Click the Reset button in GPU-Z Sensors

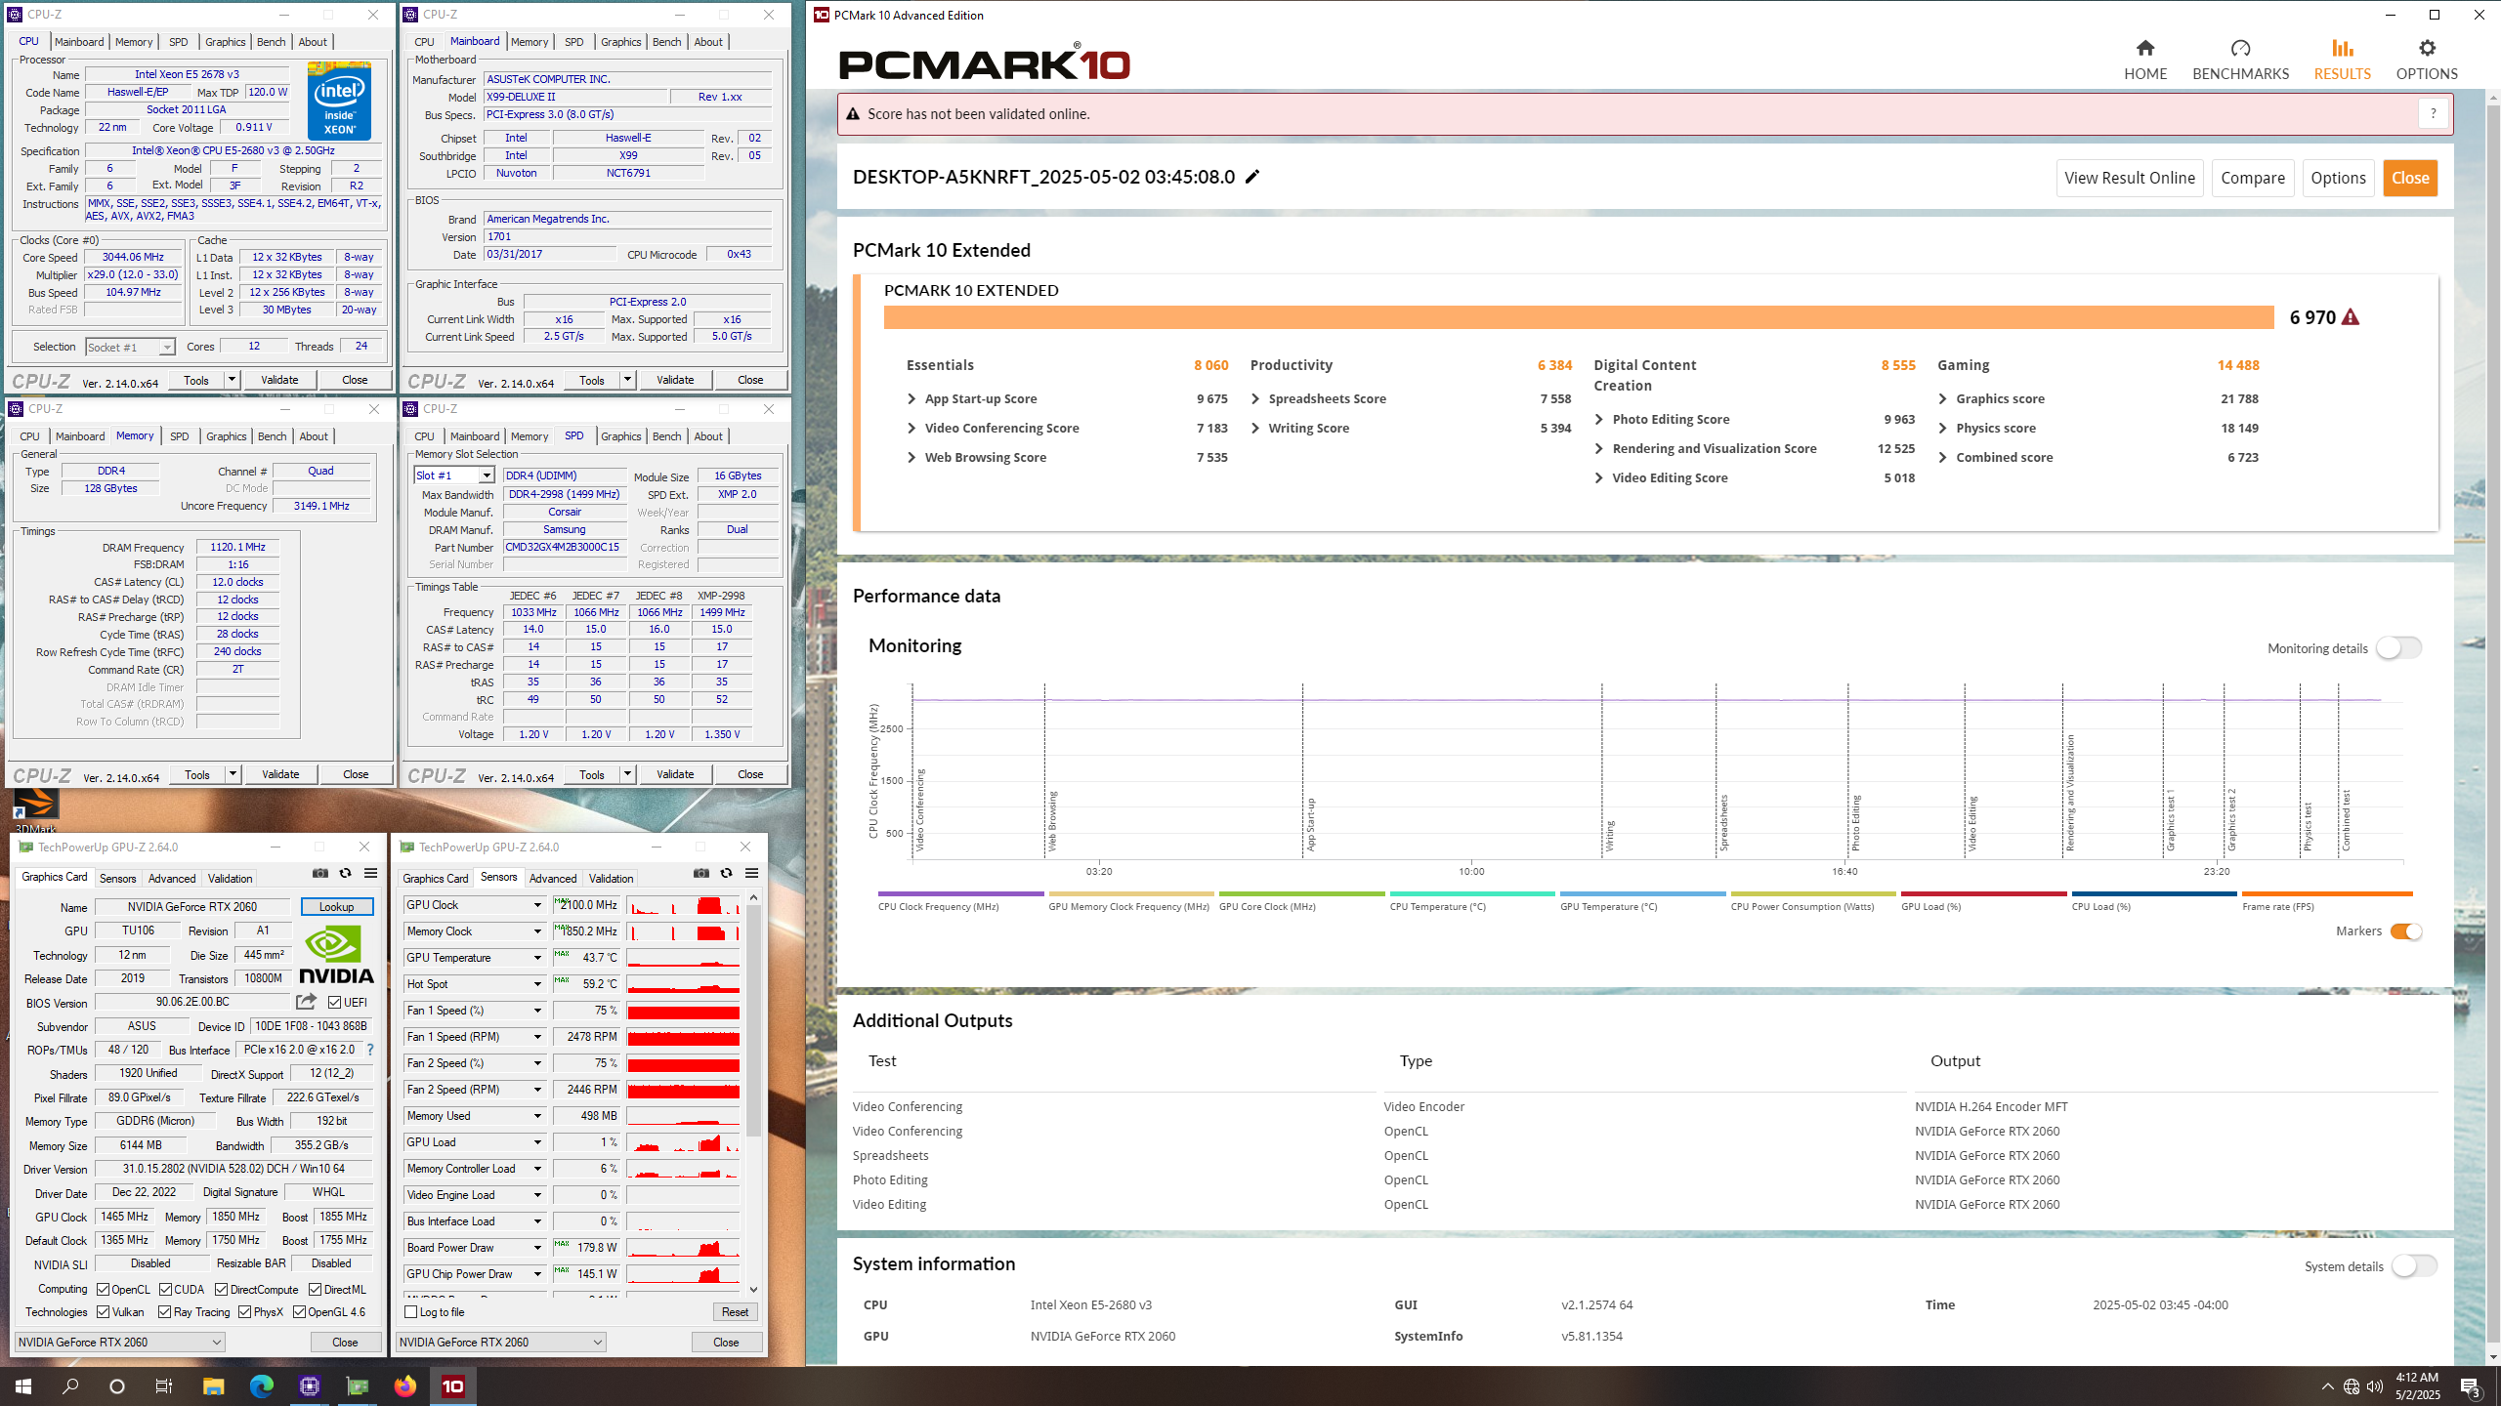(x=735, y=1312)
